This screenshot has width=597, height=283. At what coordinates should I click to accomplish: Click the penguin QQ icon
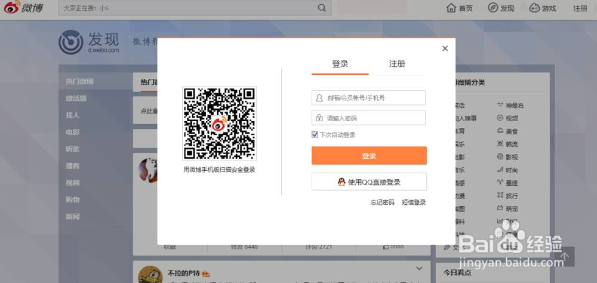pyautogui.click(x=341, y=182)
